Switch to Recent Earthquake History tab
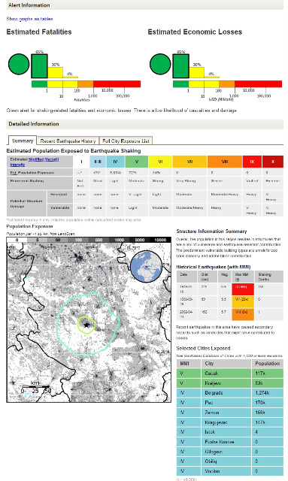 pos(68,141)
